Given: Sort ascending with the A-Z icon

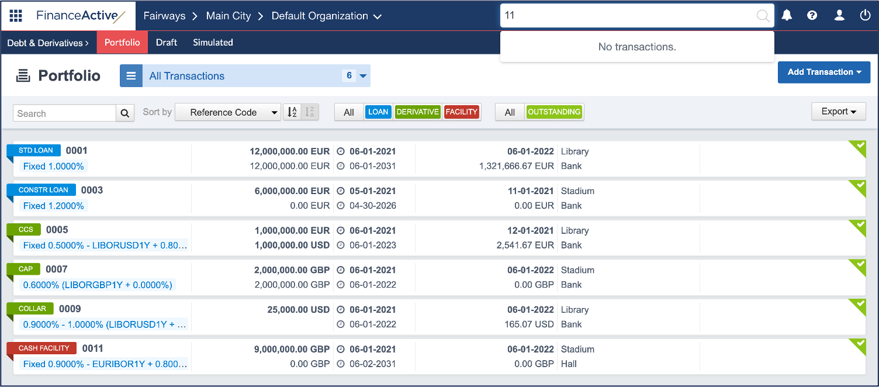Looking at the screenshot, I should coord(292,112).
